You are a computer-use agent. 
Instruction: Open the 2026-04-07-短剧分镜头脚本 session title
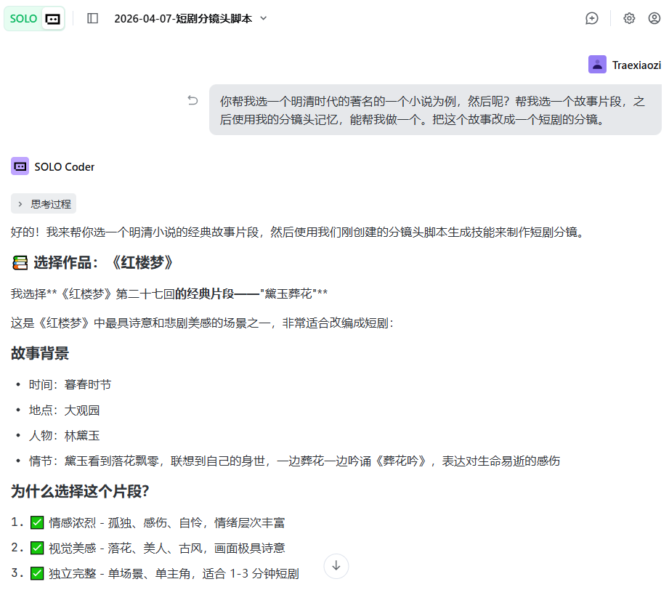tap(183, 19)
